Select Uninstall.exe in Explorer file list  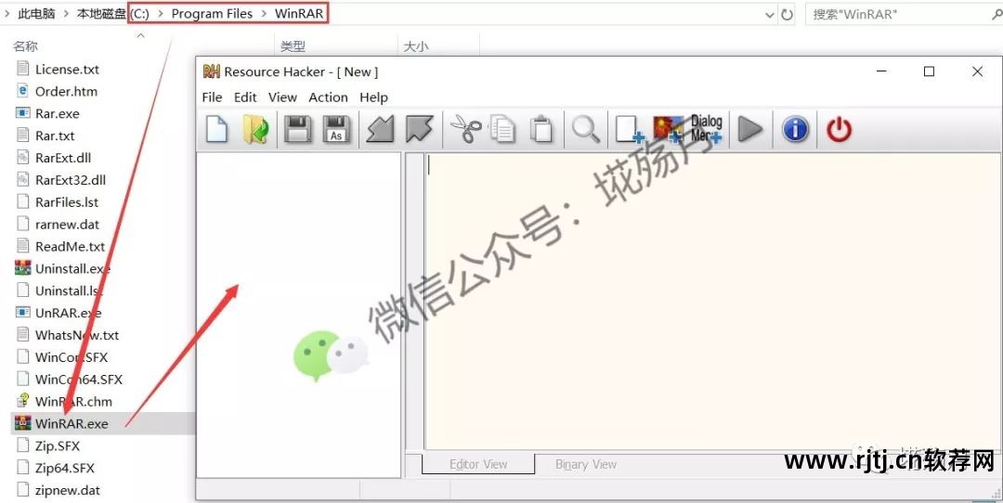73,268
